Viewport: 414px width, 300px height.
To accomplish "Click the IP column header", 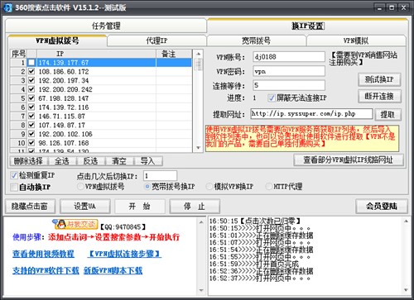I will (x=96, y=54).
